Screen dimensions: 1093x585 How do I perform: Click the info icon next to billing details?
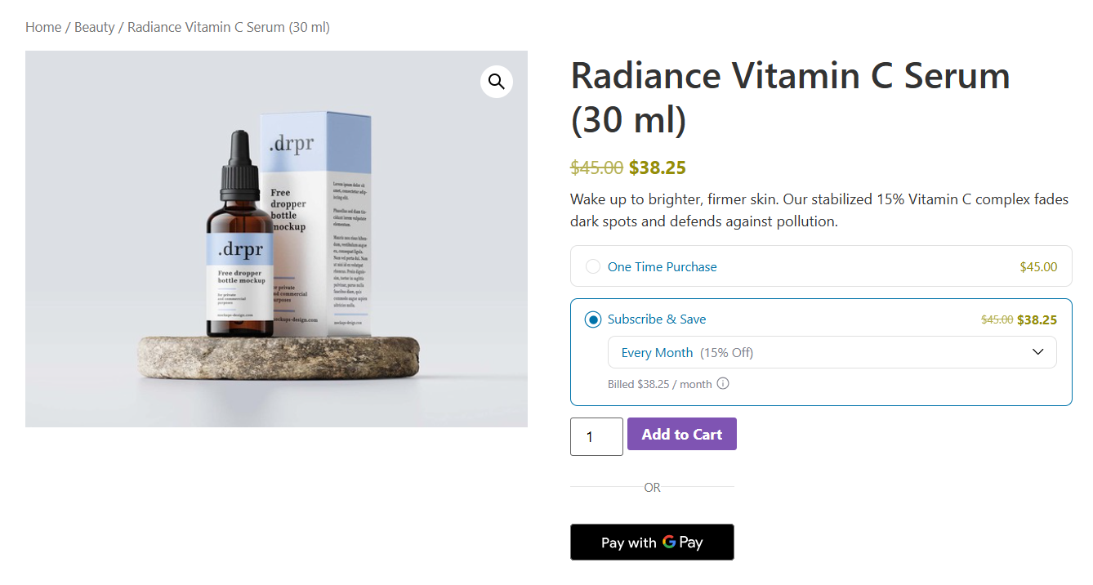point(723,383)
